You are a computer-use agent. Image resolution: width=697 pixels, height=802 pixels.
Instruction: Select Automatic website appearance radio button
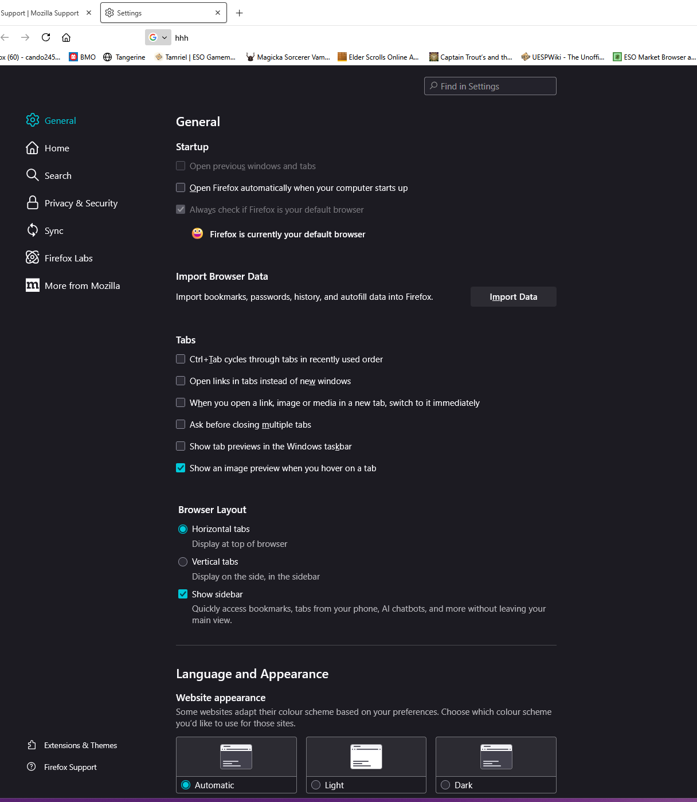tap(186, 785)
